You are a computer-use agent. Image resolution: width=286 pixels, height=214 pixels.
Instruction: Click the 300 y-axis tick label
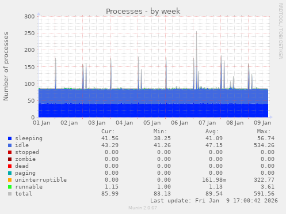point(29,17)
